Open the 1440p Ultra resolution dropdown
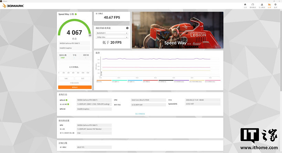Image resolution: width=282 pixels, height=153 pixels. click(112, 37)
